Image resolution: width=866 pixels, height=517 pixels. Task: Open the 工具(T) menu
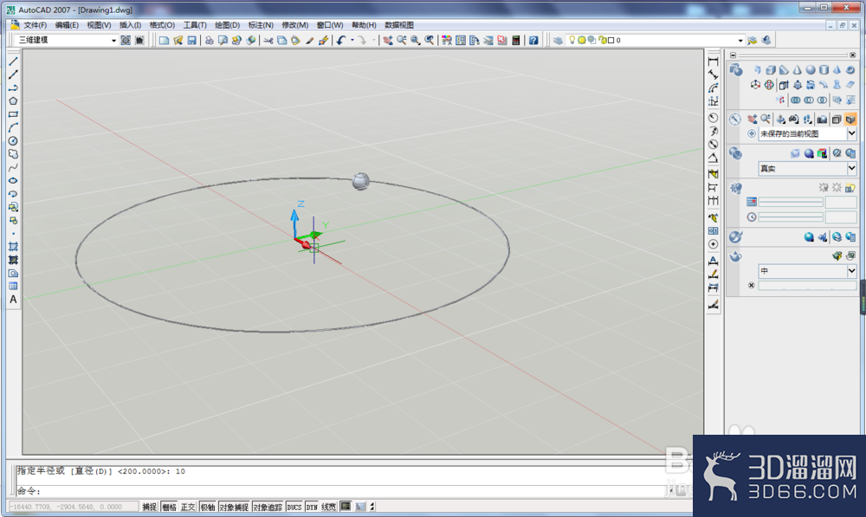[195, 25]
